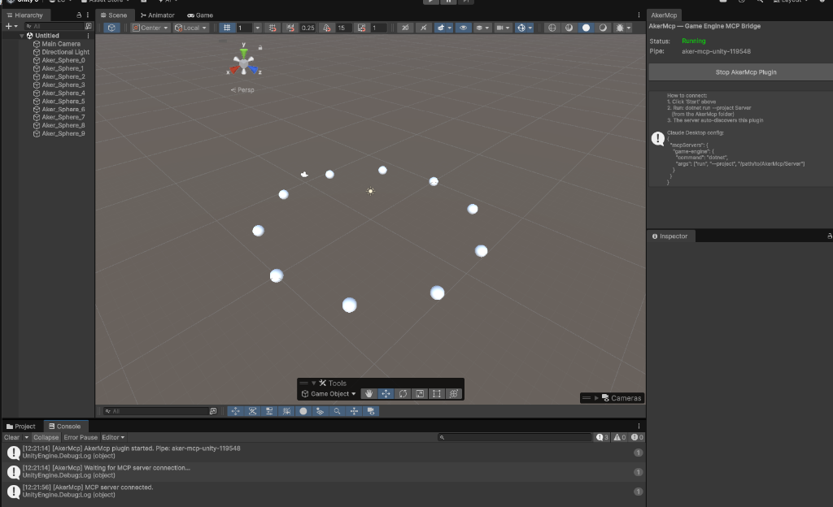Screen dimensions: 833x507
Task: Switch to the Animator tab
Action: tap(157, 15)
